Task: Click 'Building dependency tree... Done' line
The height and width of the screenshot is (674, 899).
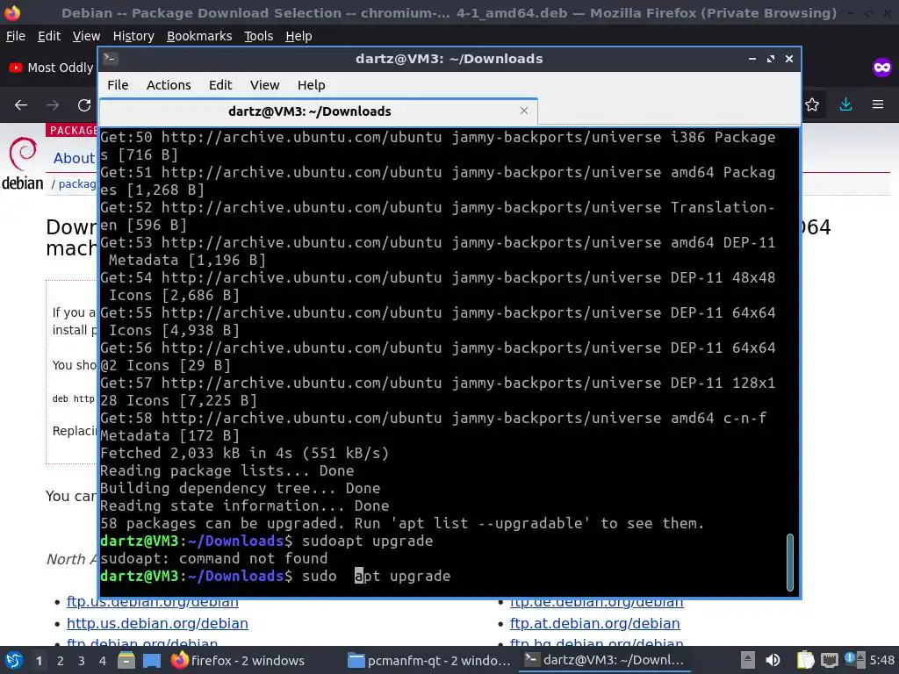Action: (241, 488)
